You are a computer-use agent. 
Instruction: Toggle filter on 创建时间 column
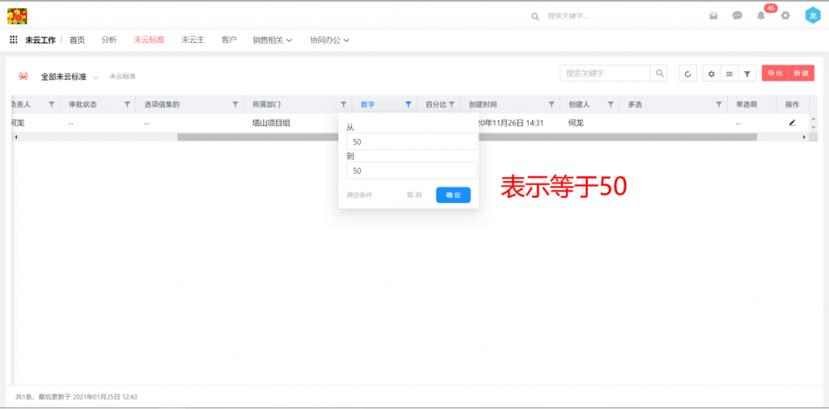551,104
